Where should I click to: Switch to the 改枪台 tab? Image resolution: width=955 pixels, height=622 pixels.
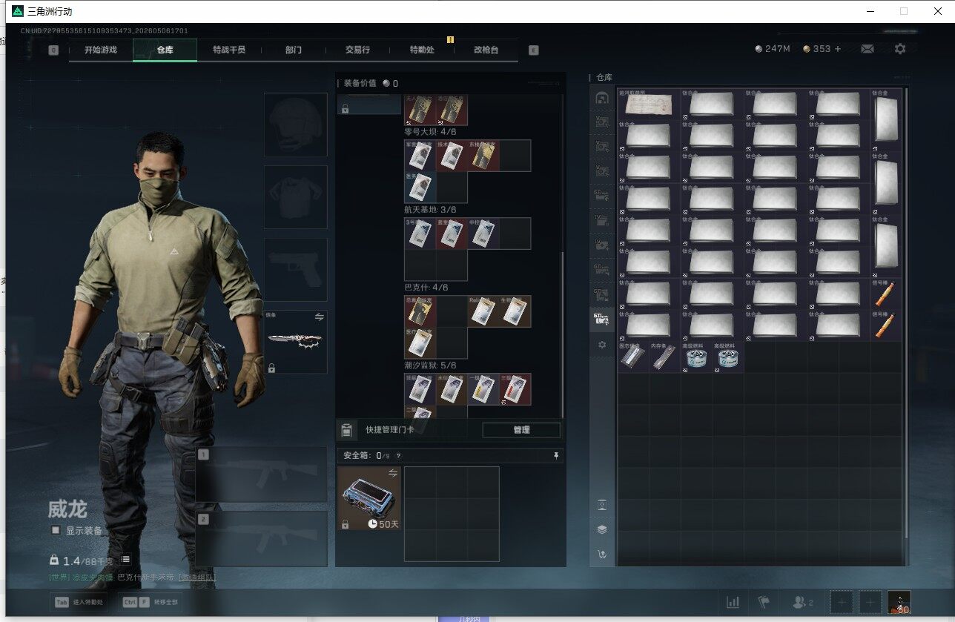click(x=486, y=50)
